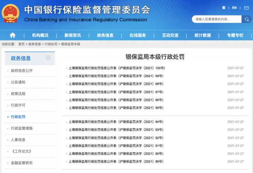
Task: Select 金融监管研究 in sidebar
Action: point(22,163)
